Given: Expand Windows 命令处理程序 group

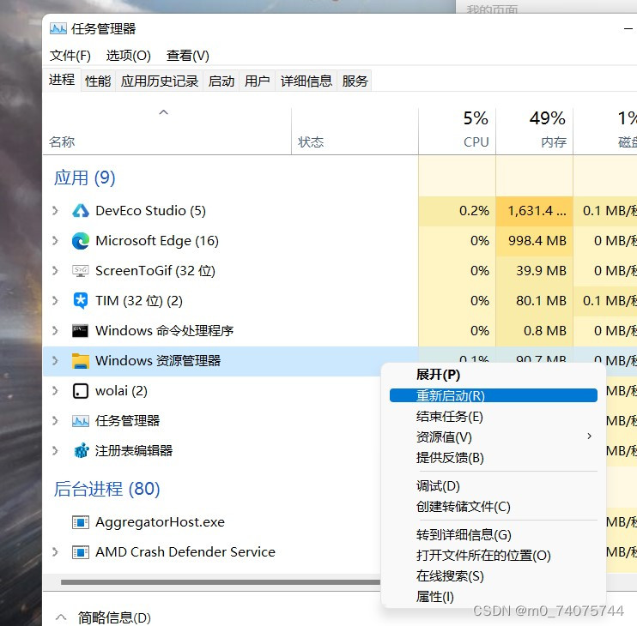Looking at the screenshot, I should pyautogui.click(x=55, y=331).
